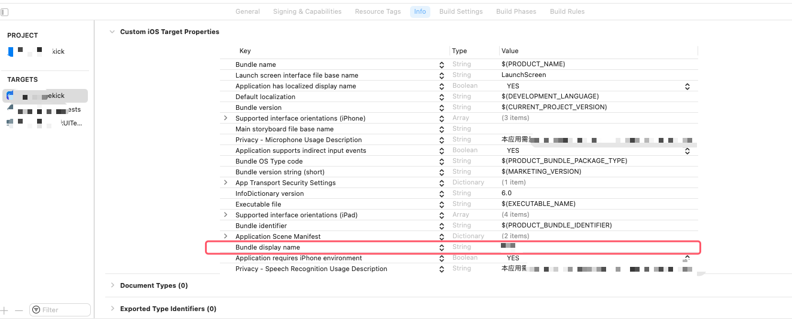Select the (4 items) value

(515, 215)
